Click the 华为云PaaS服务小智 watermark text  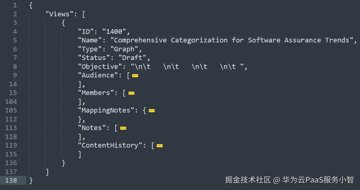click(x=318, y=180)
